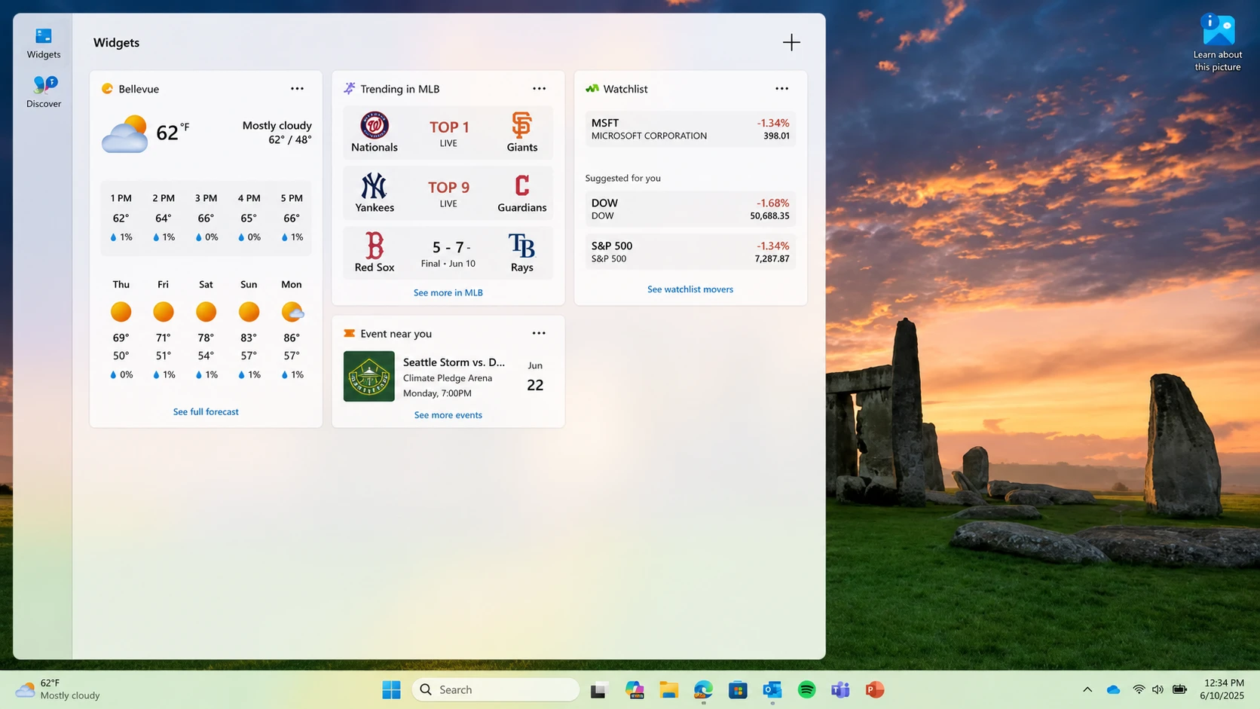Open Spotify from the taskbar
This screenshot has width=1260, height=709.
point(806,689)
